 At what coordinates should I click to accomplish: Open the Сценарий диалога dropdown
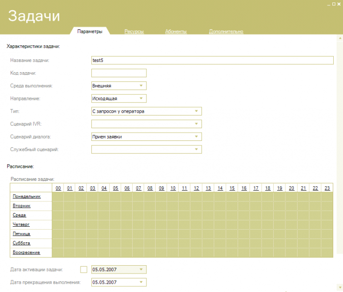tap(146, 136)
